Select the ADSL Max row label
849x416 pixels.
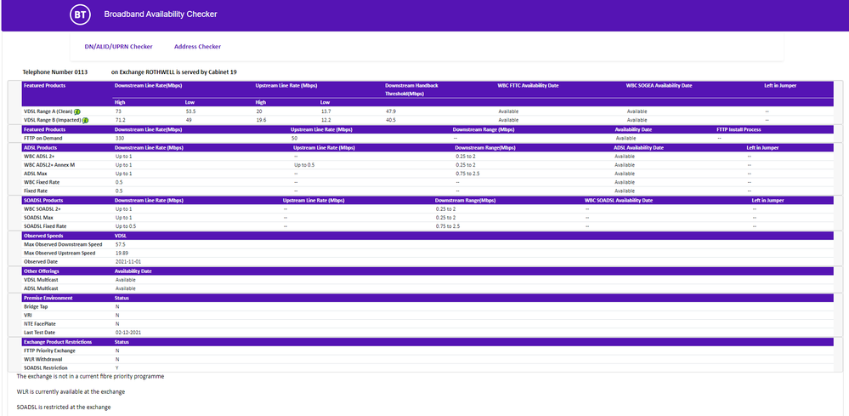pos(36,174)
